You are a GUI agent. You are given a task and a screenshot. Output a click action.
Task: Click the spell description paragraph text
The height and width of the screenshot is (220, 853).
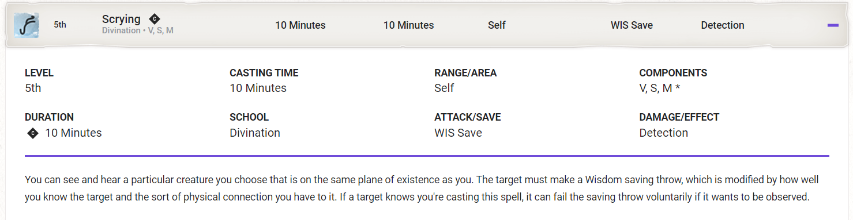[x=422, y=188]
